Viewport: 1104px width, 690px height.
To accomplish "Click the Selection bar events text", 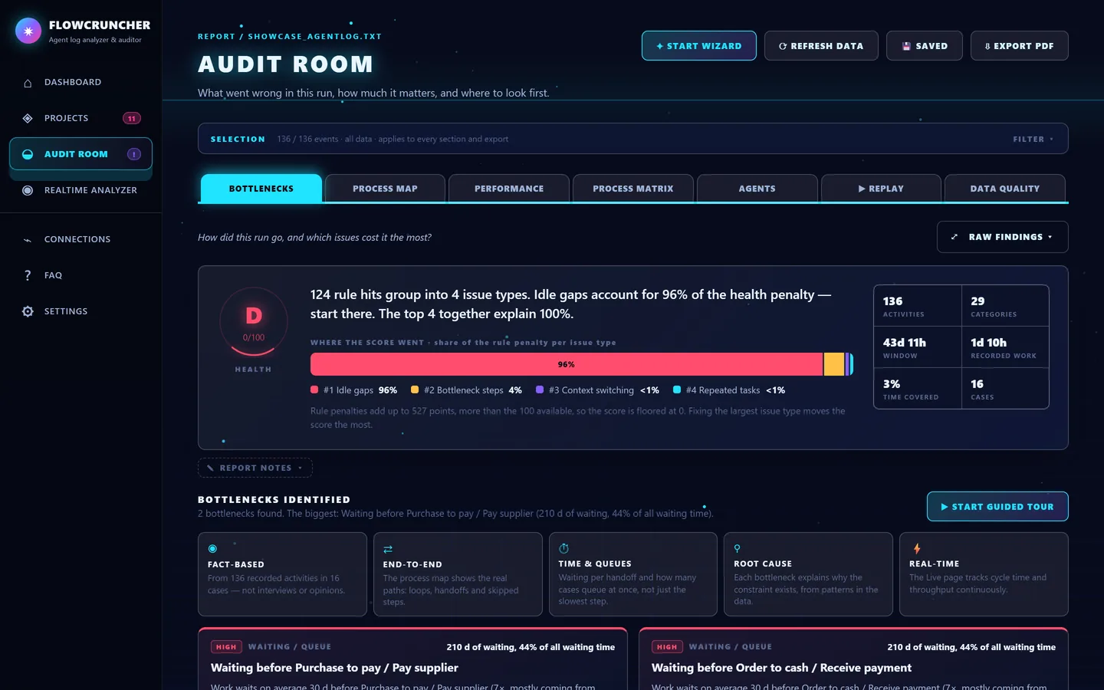I will click(393, 140).
